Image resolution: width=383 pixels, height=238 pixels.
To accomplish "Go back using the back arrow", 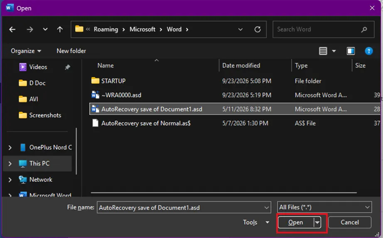I will 12,29.
